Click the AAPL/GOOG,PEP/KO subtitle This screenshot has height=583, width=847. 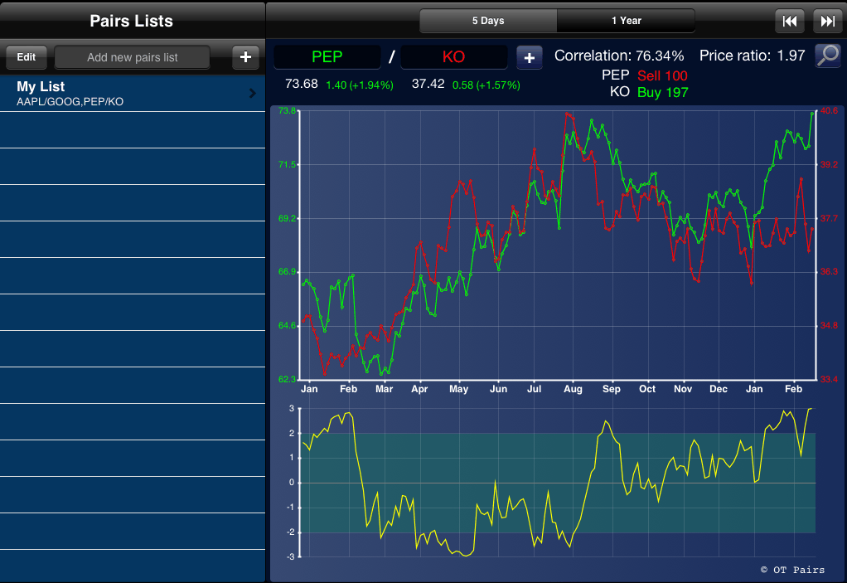(x=70, y=101)
